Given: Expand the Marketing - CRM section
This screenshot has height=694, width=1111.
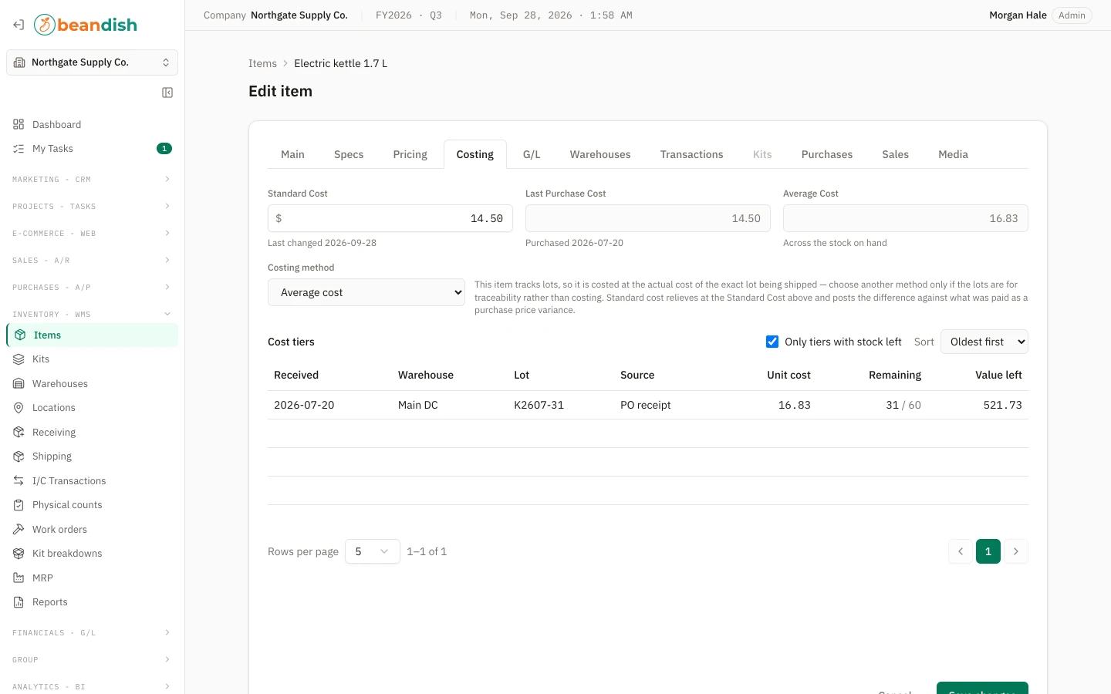Looking at the screenshot, I should (92, 179).
